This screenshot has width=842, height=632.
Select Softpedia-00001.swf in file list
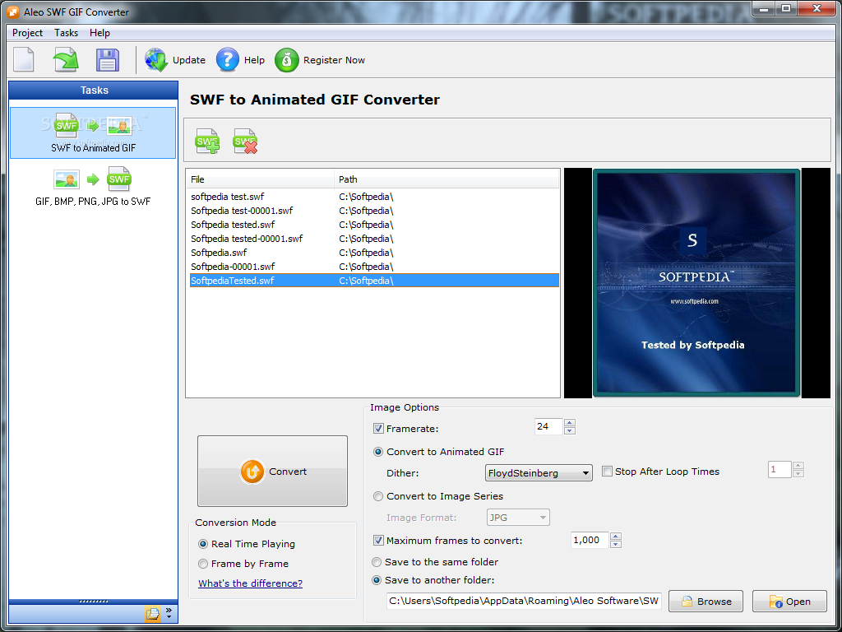click(x=374, y=267)
